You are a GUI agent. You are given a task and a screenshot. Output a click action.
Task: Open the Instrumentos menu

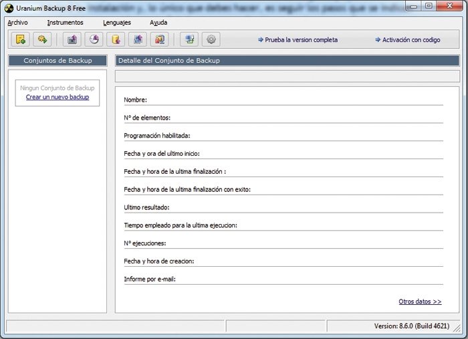[x=65, y=23]
